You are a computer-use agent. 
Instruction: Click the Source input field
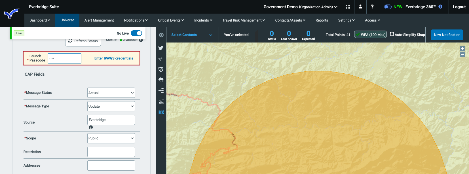click(x=111, y=120)
